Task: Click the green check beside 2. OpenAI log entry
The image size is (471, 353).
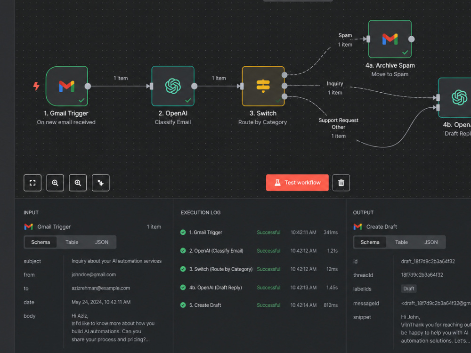Action: [x=183, y=251]
